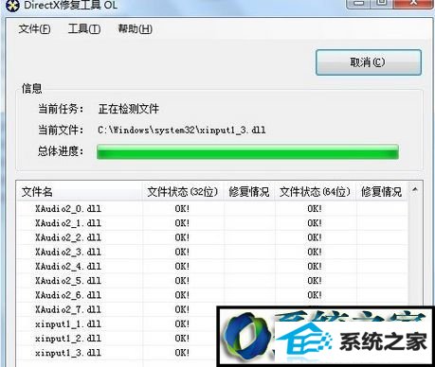This screenshot has height=367, width=435.
Task: Select the XAudio2_5.dll row
Action: (x=212, y=281)
